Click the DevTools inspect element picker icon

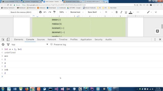[3, 39]
